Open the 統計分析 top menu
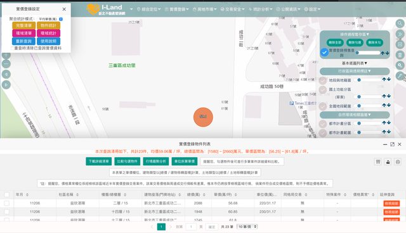406x233 pixels. (261, 9)
